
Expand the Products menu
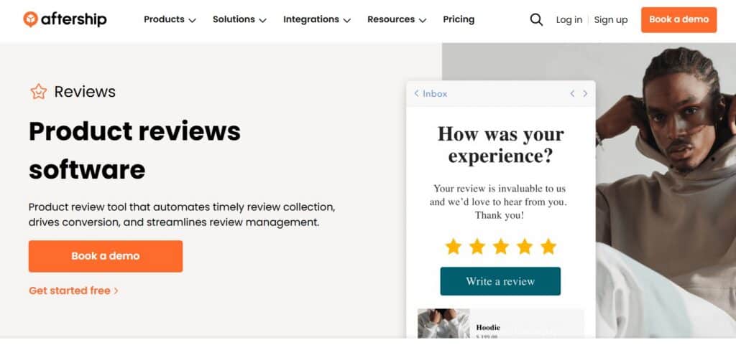(x=170, y=19)
